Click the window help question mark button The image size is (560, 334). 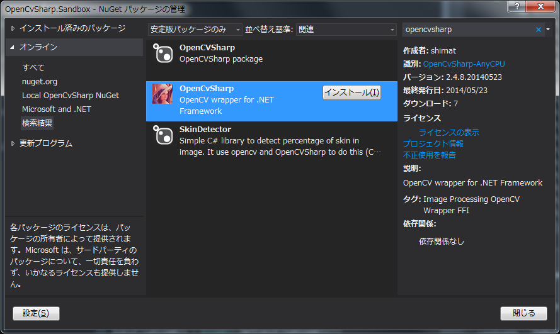[x=517, y=6]
